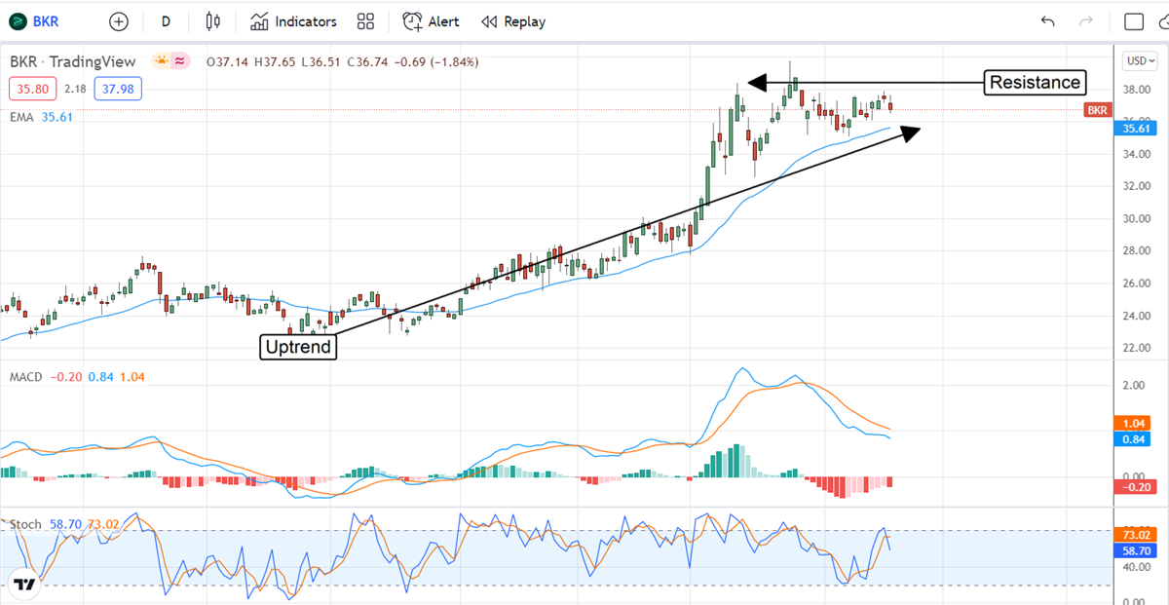Create a new Alert
Image resolution: width=1169 pixels, height=605 pixels.
434,21
